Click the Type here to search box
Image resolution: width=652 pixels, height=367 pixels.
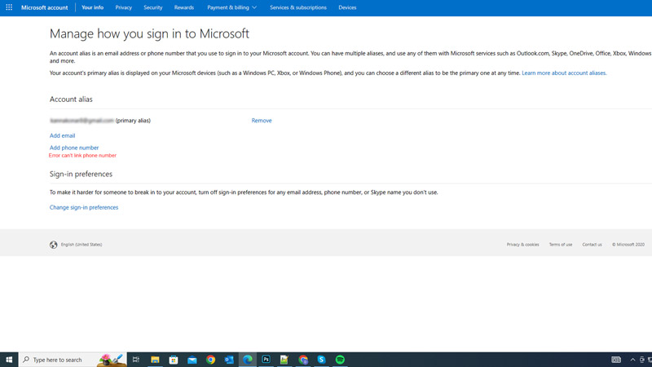tap(73, 360)
